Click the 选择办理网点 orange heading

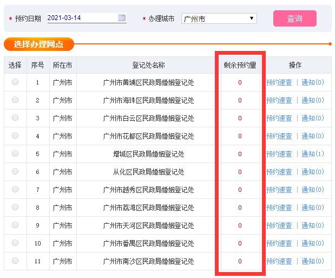(38, 44)
